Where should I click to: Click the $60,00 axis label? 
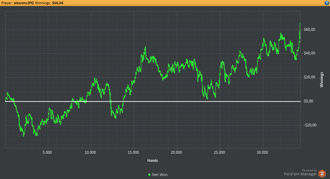pyautogui.click(x=309, y=29)
